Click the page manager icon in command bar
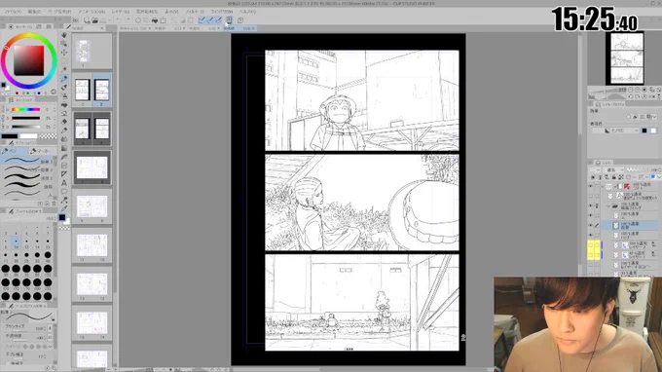662x372 pixels. pyautogui.click(x=229, y=19)
